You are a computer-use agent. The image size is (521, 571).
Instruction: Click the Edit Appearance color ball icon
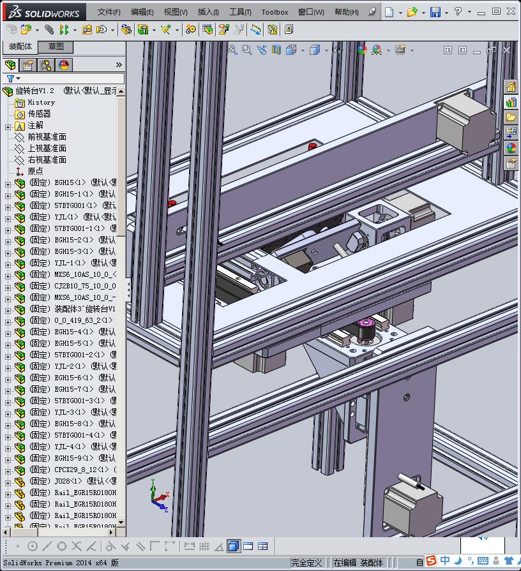[362, 50]
